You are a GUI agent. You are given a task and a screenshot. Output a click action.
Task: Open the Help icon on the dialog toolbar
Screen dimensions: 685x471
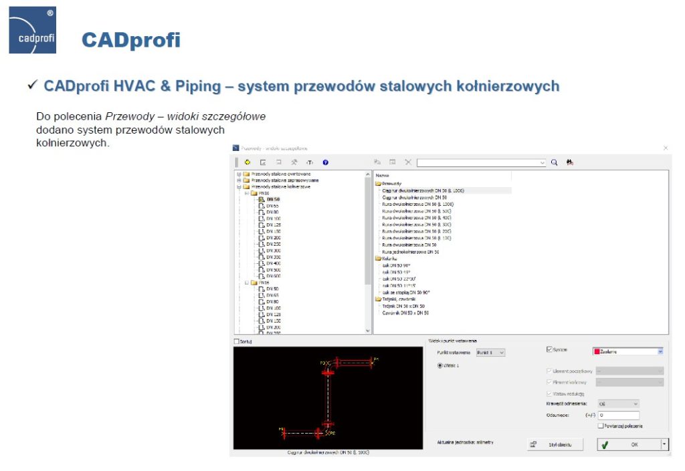point(325,162)
